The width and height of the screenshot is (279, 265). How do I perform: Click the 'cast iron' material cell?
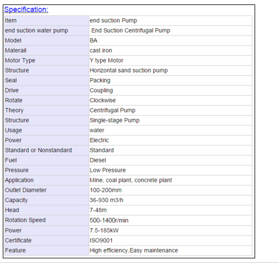pyautogui.click(x=170, y=50)
